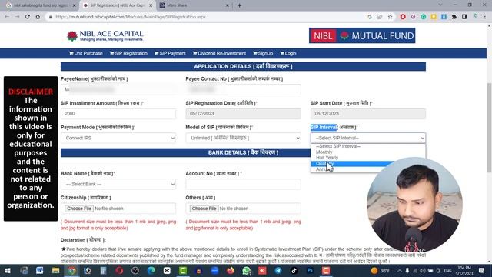Go back to the previous page
Screen dimensions: 492x277
(7, 17)
